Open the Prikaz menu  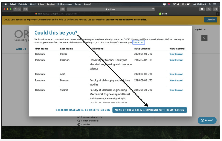pos(41,4)
